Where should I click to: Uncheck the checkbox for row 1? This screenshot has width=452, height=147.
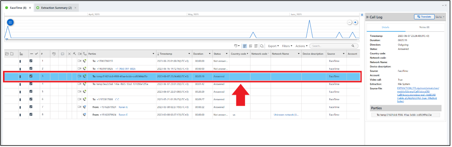31,61
